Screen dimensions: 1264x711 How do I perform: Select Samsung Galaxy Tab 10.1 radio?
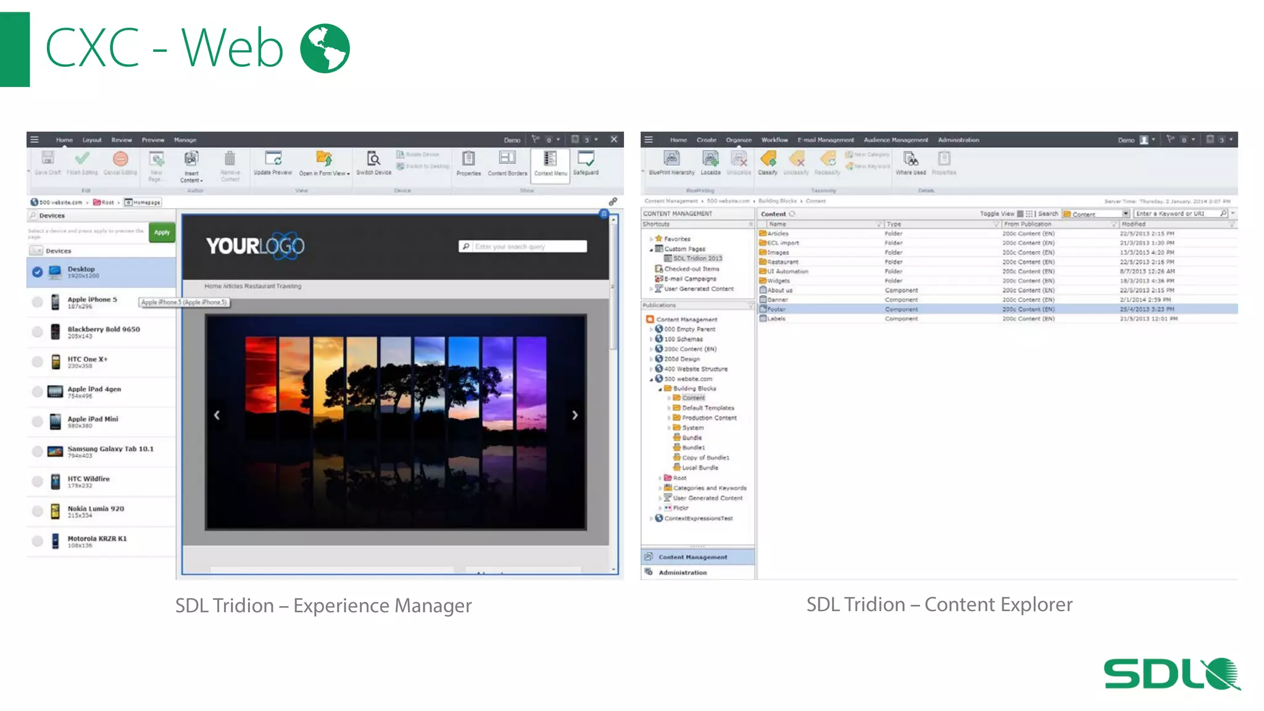click(38, 452)
